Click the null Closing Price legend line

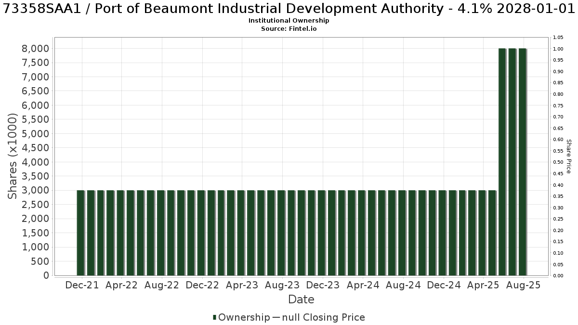pyautogui.click(x=276, y=317)
